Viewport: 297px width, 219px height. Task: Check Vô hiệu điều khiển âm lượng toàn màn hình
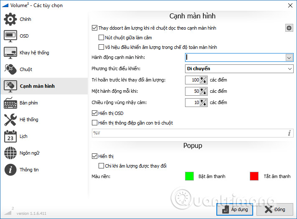101,47
